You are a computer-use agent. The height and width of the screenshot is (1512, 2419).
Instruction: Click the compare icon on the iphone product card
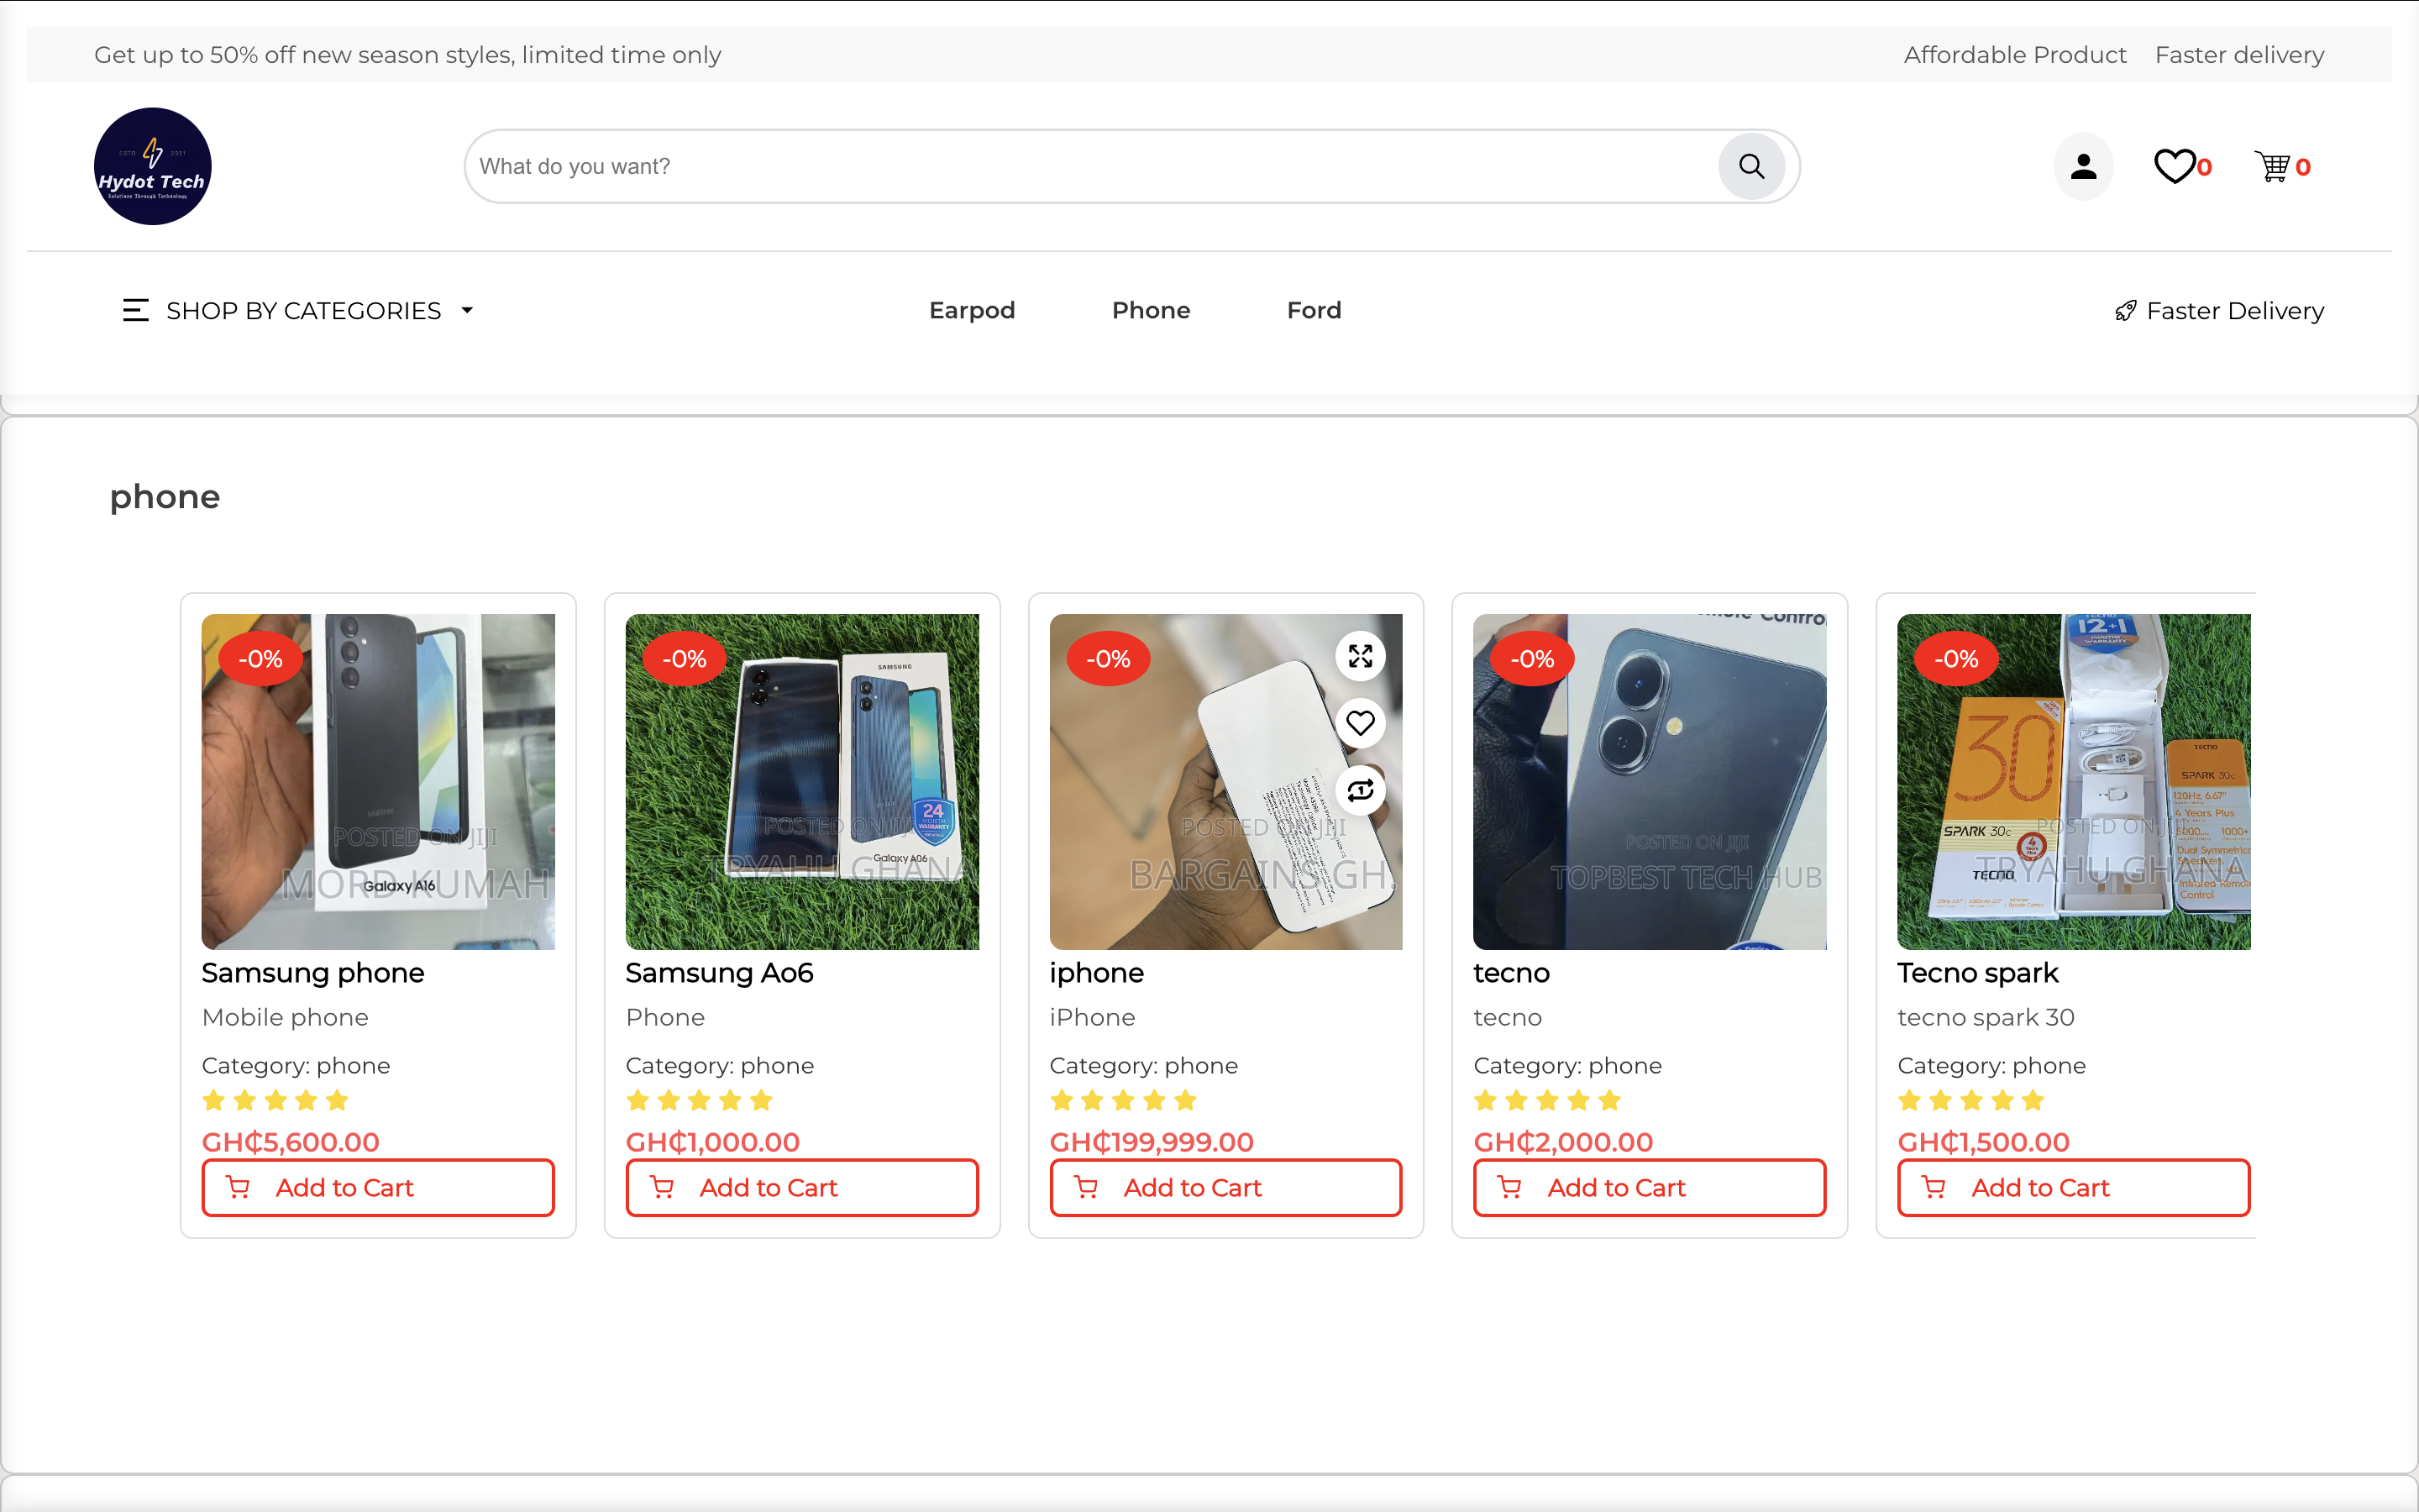click(x=1361, y=790)
